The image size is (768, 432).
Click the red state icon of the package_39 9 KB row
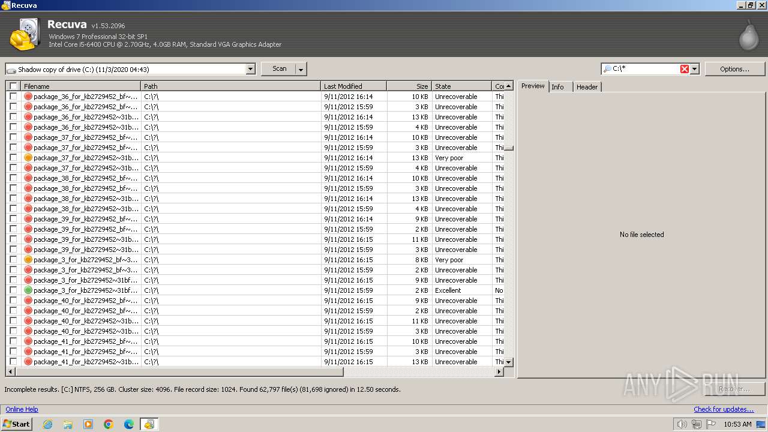click(28, 219)
